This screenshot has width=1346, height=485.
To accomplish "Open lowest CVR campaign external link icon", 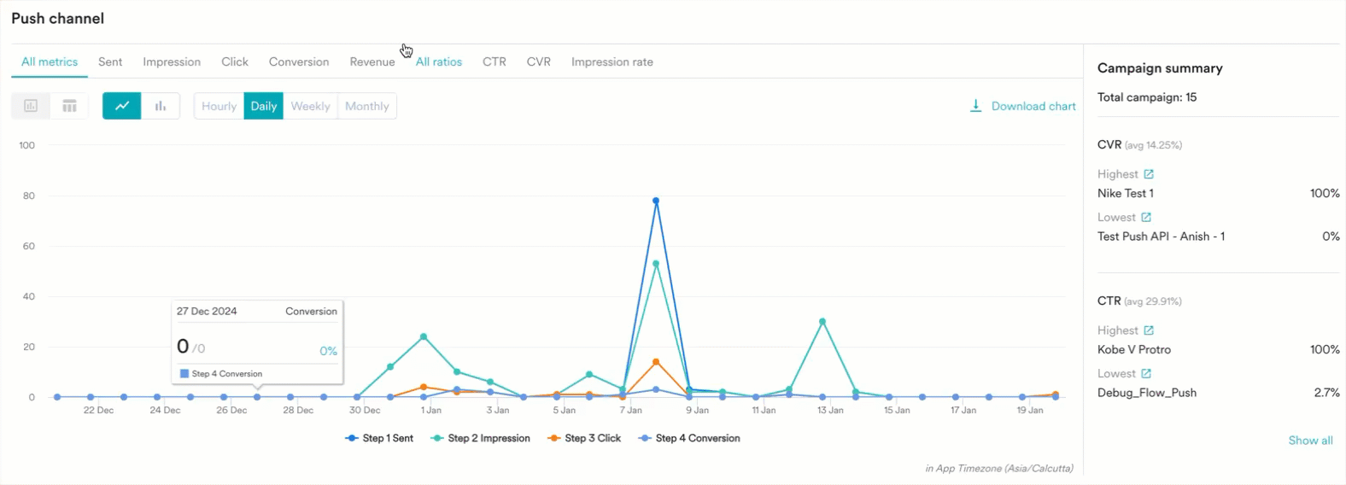I will 1146,218.
